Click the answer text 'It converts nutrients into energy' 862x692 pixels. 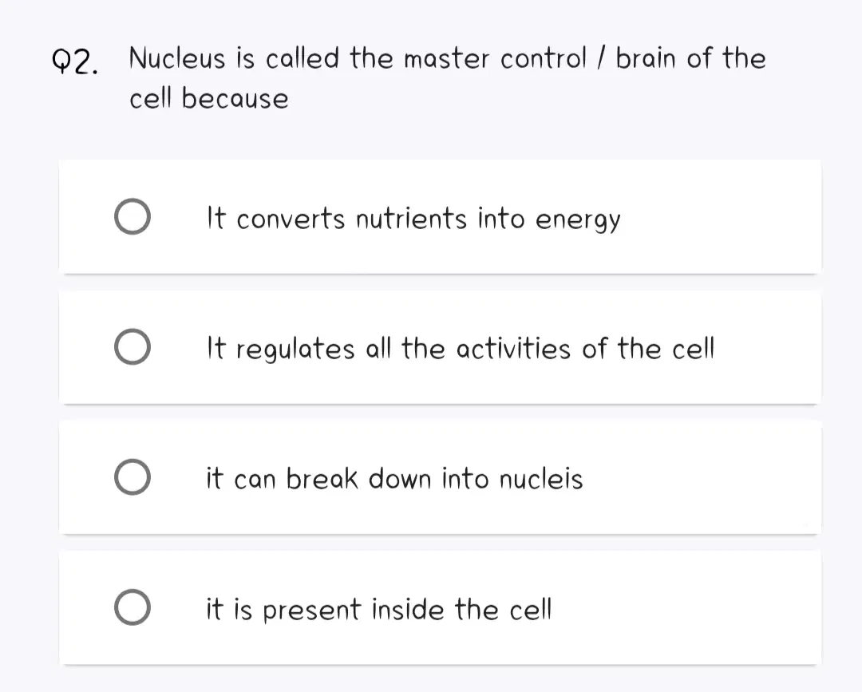click(414, 219)
